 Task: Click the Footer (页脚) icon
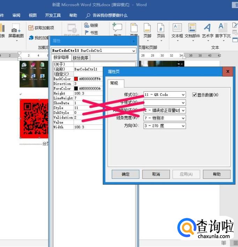[x=147, y=28]
